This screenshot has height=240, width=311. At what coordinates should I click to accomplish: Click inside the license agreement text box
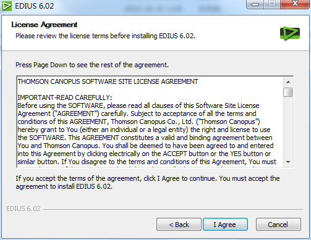[x=150, y=122]
